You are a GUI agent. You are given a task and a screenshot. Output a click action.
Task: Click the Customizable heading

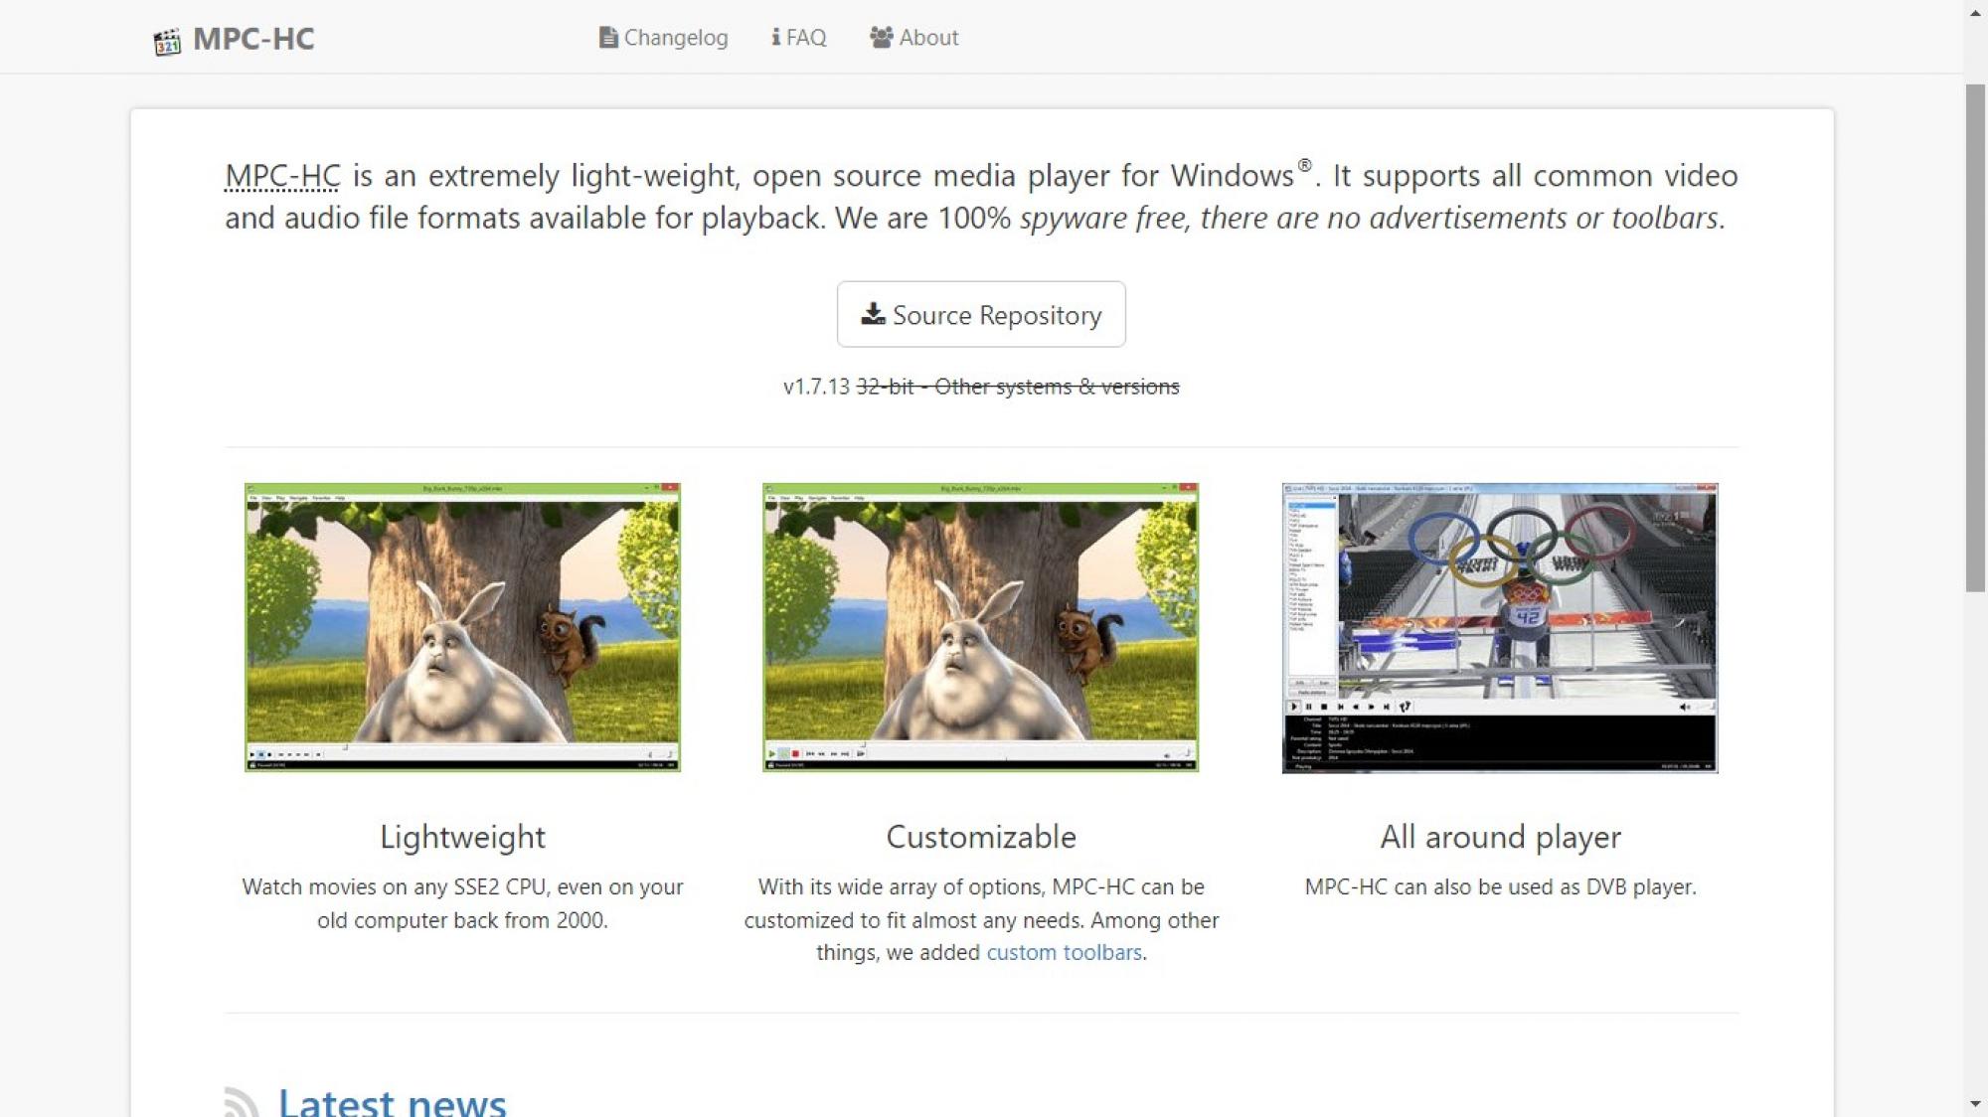[981, 837]
